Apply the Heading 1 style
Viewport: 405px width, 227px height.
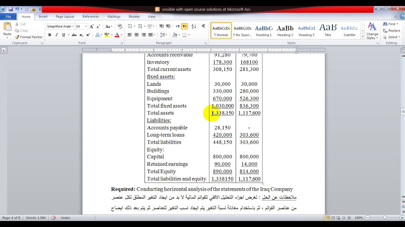(x=264, y=31)
